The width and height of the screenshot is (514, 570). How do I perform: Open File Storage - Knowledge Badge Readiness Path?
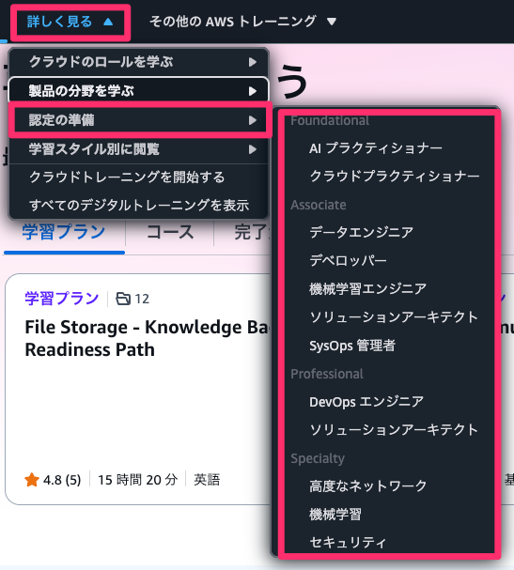tap(147, 338)
